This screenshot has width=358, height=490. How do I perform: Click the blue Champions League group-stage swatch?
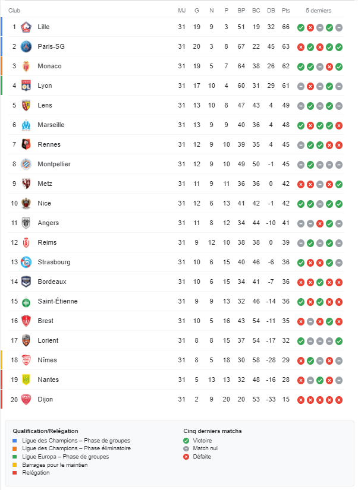click(15, 440)
